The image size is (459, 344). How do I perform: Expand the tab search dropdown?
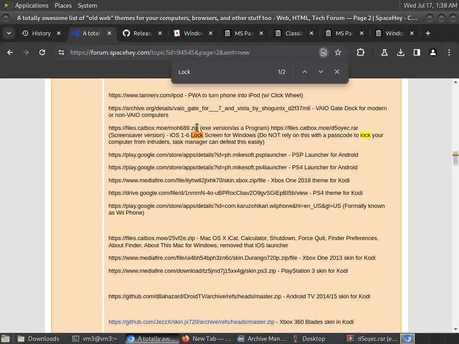click(x=9, y=33)
